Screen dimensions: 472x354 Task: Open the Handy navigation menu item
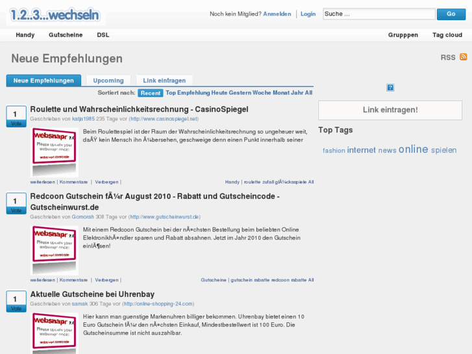pos(25,35)
